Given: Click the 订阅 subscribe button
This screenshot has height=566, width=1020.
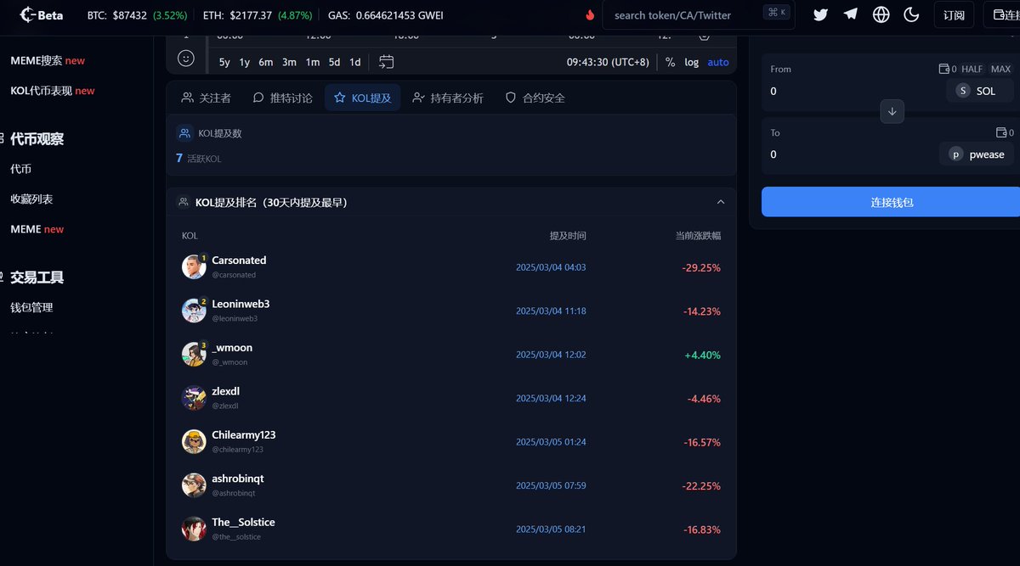Looking at the screenshot, I should 954,14.
